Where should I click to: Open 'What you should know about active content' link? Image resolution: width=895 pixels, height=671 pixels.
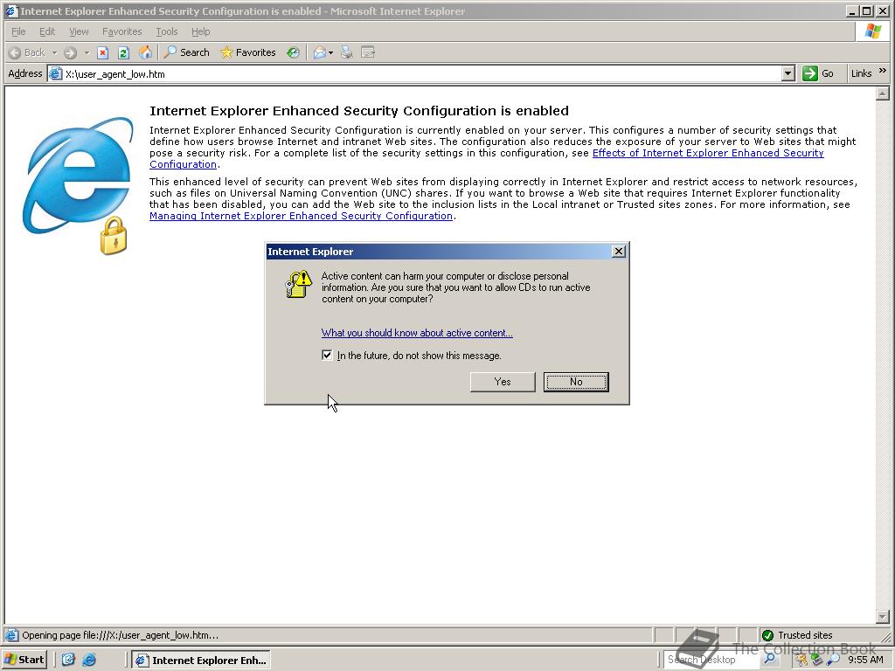click(x=417, y=333)
